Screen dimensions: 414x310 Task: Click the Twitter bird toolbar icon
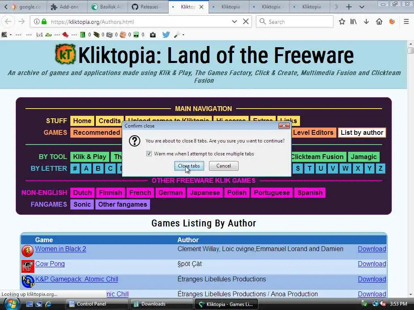coord(166,35)
